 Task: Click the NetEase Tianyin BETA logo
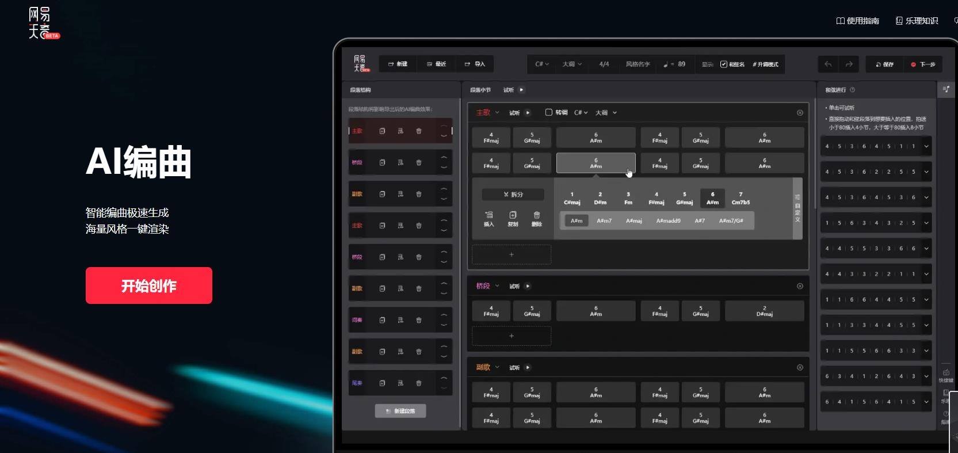(44, 23)
